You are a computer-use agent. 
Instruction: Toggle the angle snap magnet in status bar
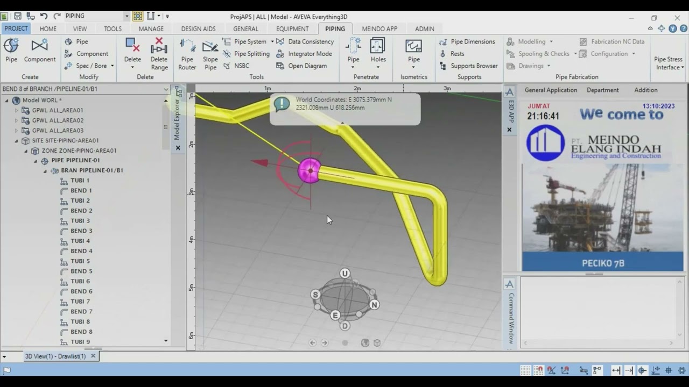tap(551, 370)
